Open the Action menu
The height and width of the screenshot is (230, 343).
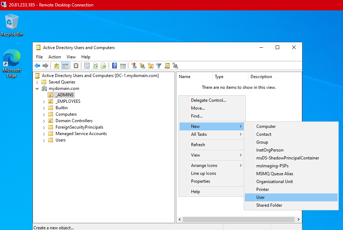point(54,57)
